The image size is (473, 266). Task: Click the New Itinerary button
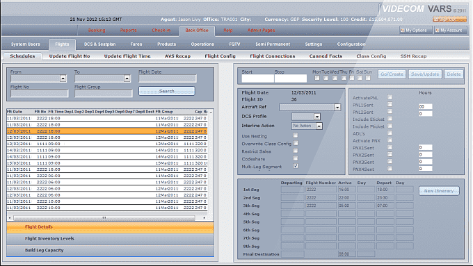pyautogui.click(x=439, y=191)
